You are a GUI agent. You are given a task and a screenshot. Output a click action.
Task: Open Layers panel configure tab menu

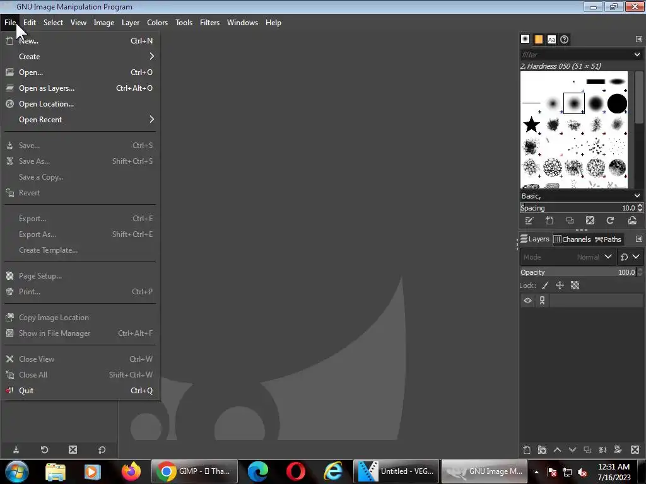coord(638,239)
